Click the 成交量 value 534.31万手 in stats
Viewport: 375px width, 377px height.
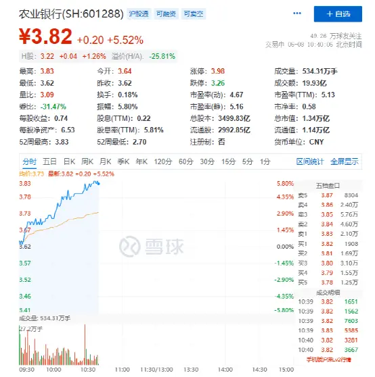[320, 71]
